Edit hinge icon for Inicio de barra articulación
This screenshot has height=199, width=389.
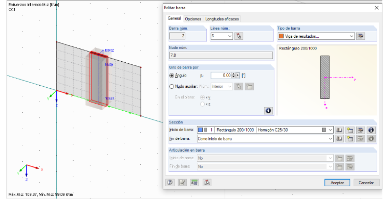350,158
